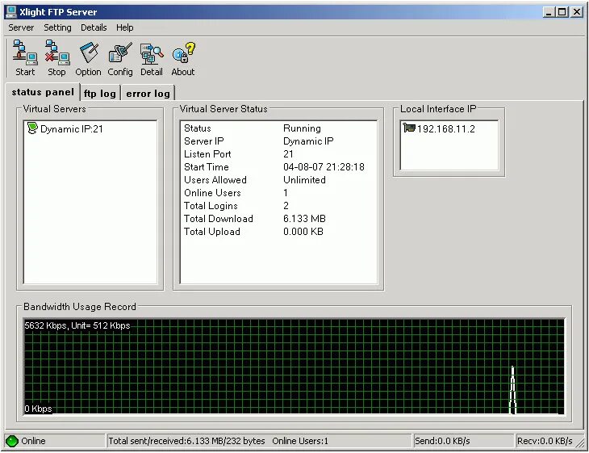589x453 pixels.
Task: Click the Online Users:1 status bar entry
Action: click(300, 441)
